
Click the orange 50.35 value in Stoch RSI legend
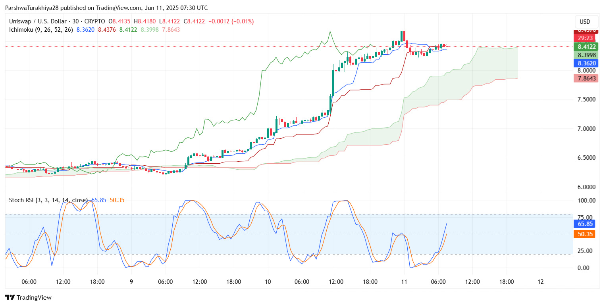pyautogui.click(x=117, y=200)
